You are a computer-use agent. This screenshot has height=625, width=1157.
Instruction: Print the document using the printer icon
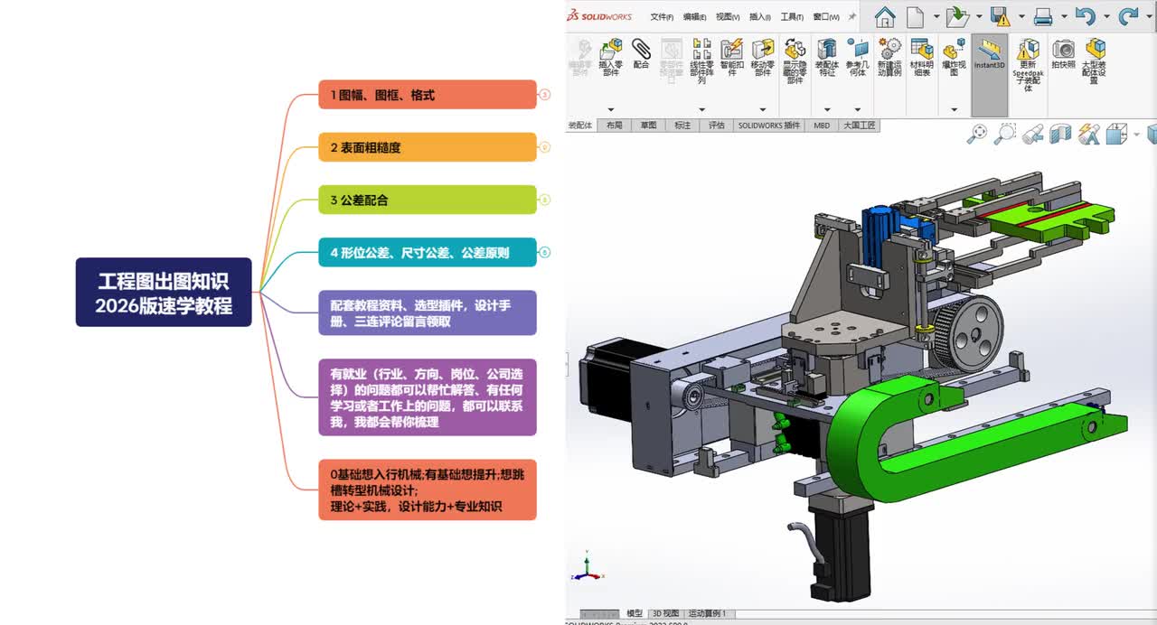[x=1043, y=16]
